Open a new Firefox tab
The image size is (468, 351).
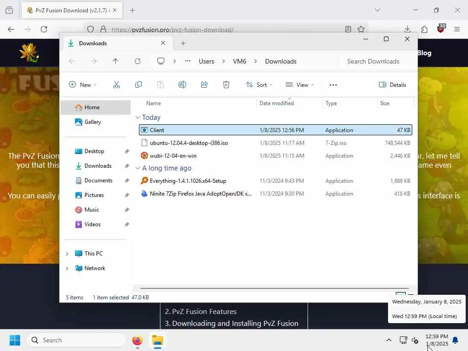(x=132, y=10)
